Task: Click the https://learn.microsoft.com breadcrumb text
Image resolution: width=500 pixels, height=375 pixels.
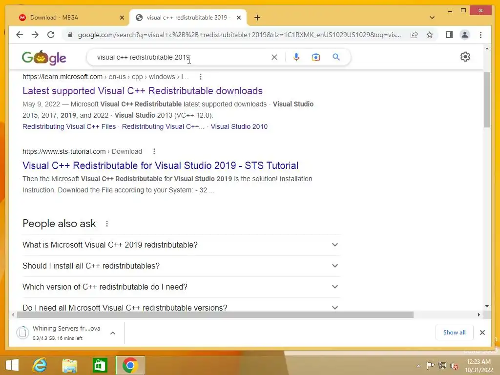Action: click(x=62, y=77)
